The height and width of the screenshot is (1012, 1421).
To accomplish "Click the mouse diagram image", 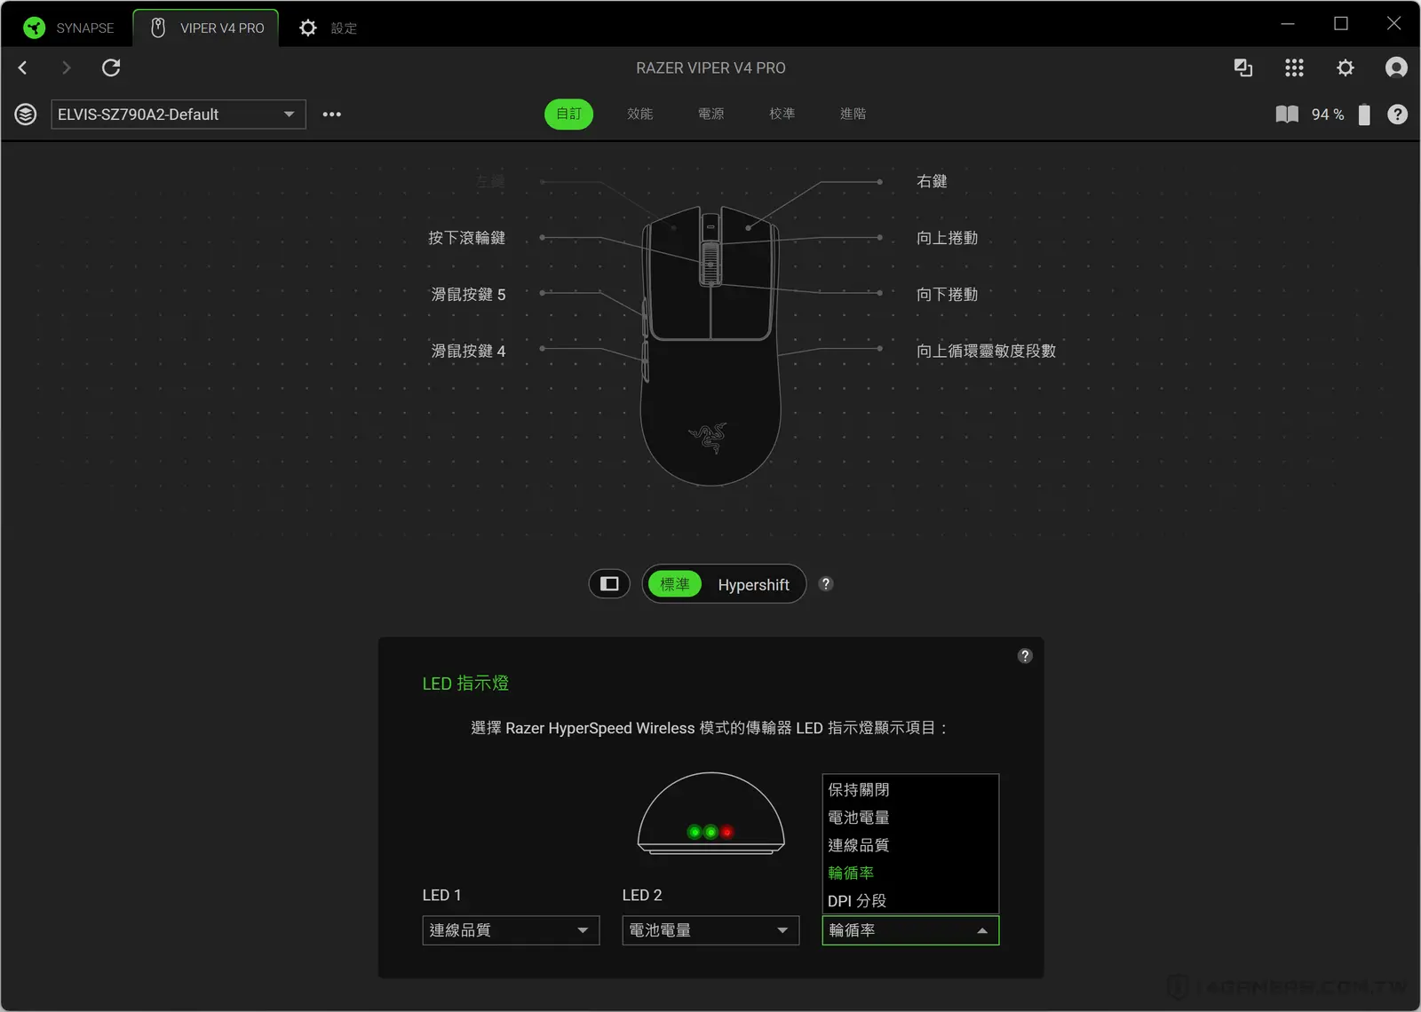I will pyautogui.click(x=710, y=345).
